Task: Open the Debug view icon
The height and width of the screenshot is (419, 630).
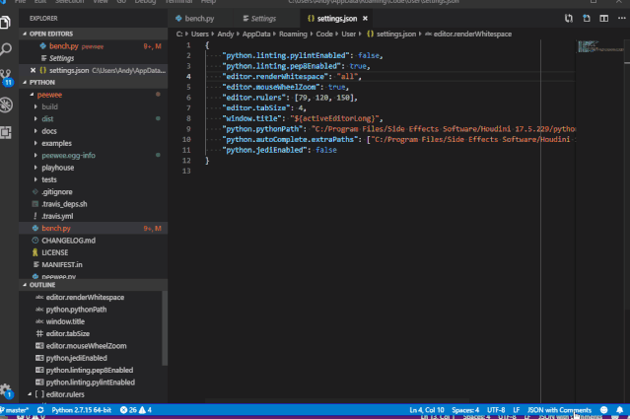Action: click(x=6, y=105)
